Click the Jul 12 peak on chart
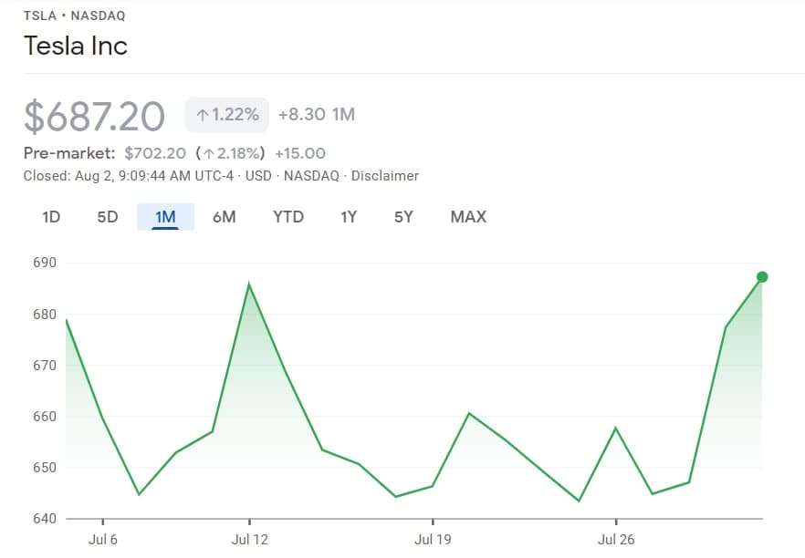 (x=249, y=284)
